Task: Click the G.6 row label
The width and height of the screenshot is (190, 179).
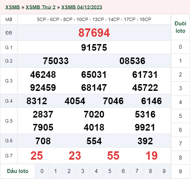Action: pos(9,141)
